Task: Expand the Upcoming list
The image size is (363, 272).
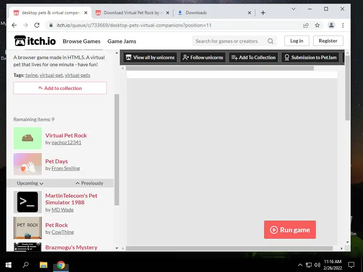Action: coord(30,183)
